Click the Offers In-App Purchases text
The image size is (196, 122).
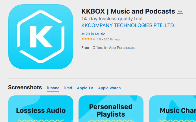[x=114, y=48]
